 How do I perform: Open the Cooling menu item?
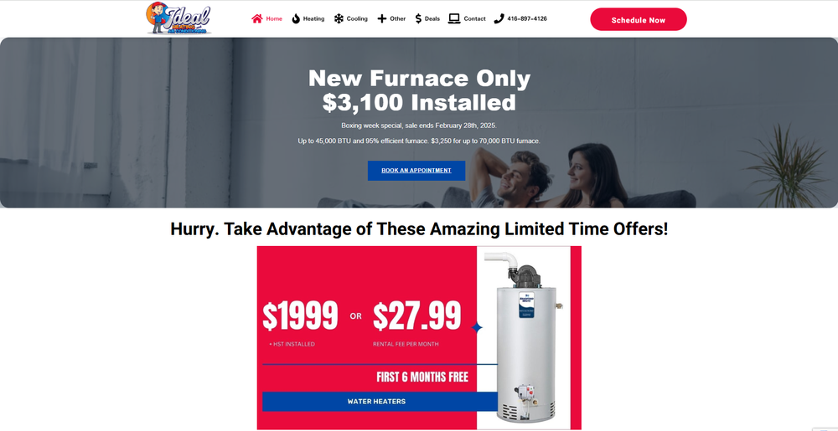[x=357, y=18]
